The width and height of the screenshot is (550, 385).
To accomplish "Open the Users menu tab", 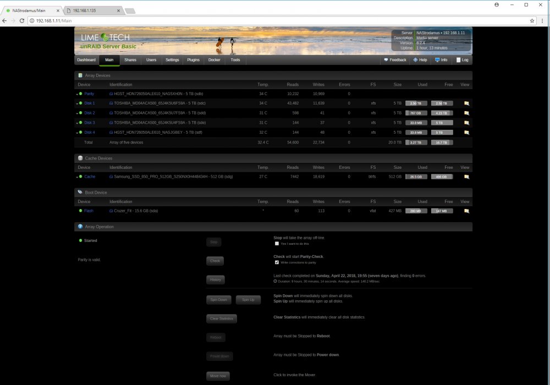I will pos(151,60).
